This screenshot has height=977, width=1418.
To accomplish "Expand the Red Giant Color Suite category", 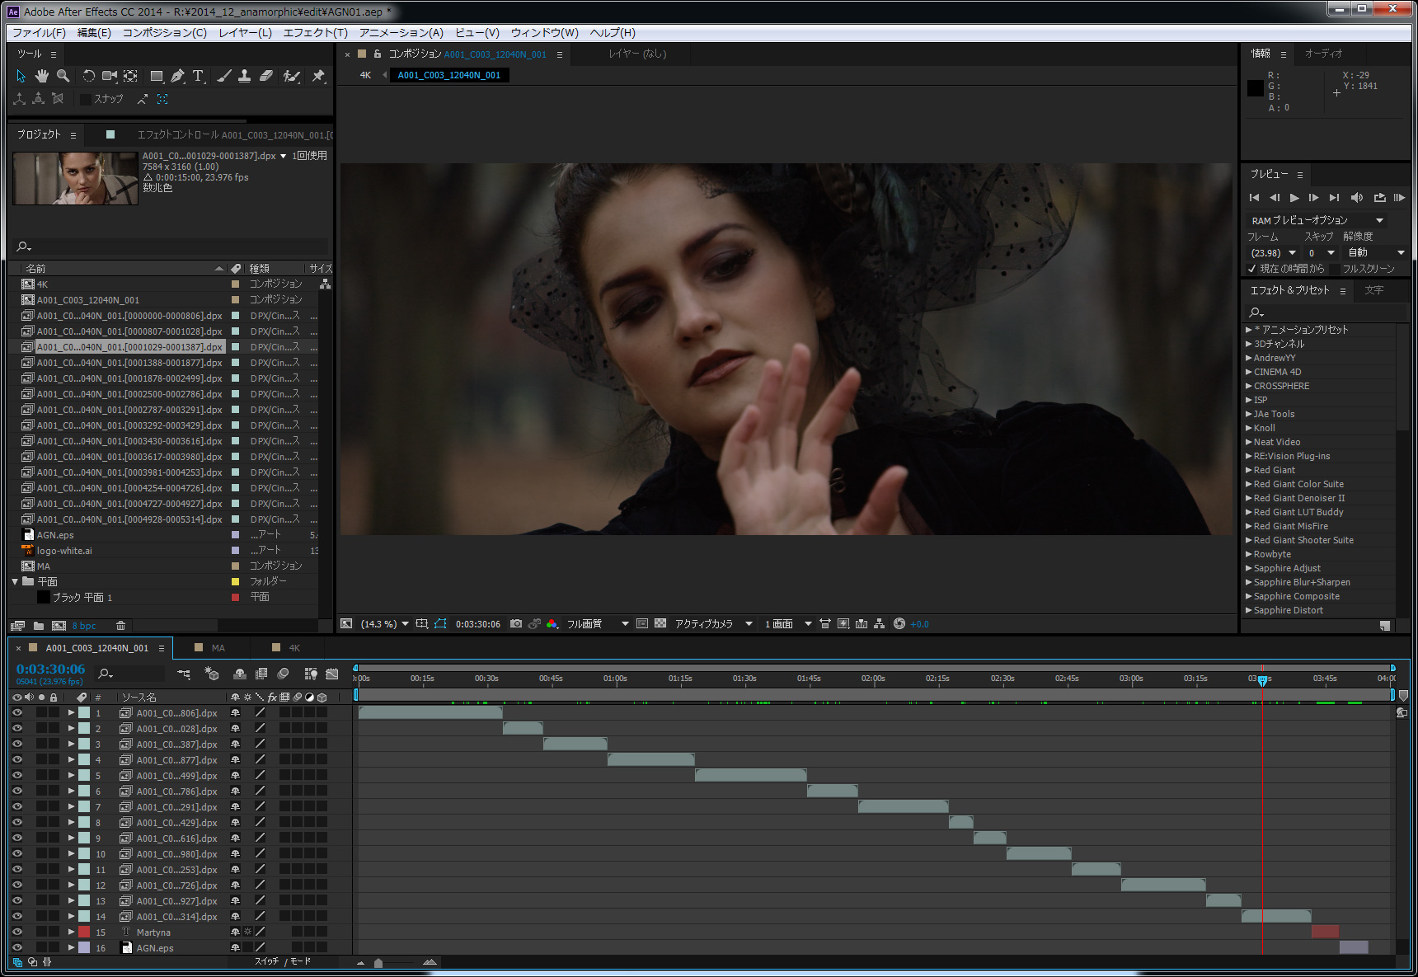I will (x=1249, y=485).
